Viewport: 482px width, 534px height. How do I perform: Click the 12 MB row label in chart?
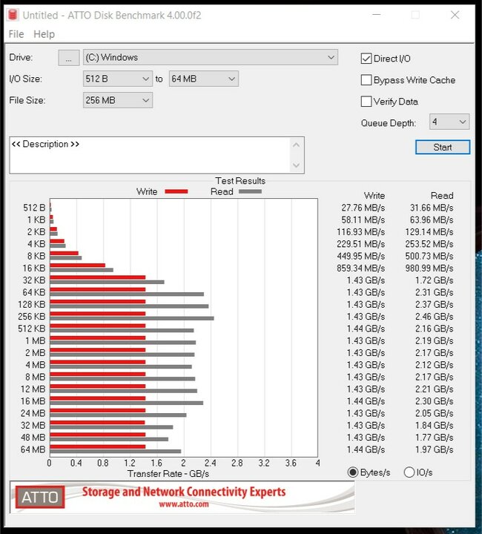33,389
